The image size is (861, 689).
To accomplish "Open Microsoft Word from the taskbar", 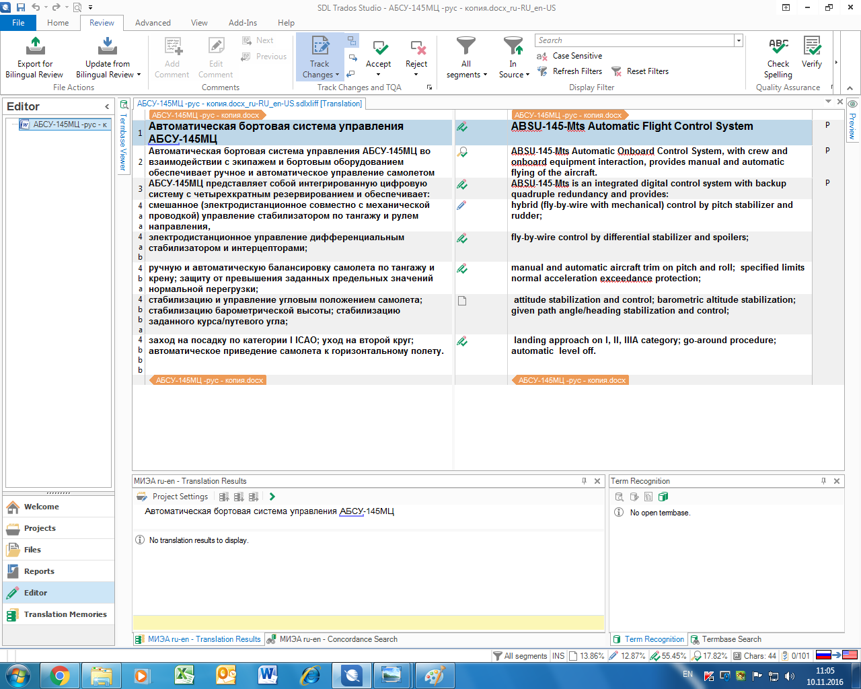I will click(x=267, y=675).
